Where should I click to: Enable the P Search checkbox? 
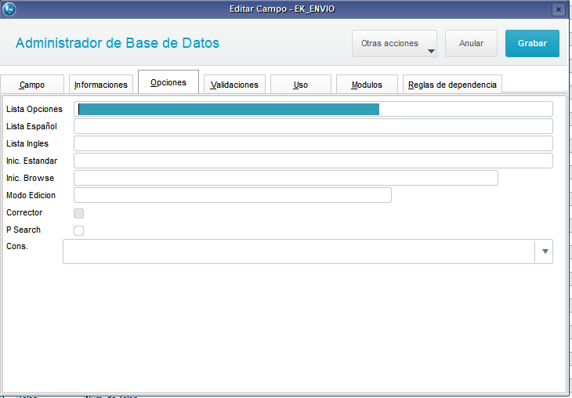pyautogui.click(x=79, y=230)
